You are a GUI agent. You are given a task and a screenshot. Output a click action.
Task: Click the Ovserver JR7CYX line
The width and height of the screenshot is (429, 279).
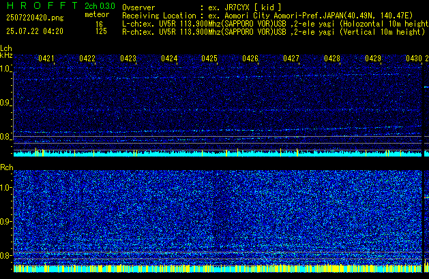(x=202, y=7)
